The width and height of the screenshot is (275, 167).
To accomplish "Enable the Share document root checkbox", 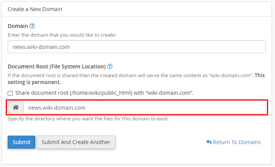I will tap(10, 93).
